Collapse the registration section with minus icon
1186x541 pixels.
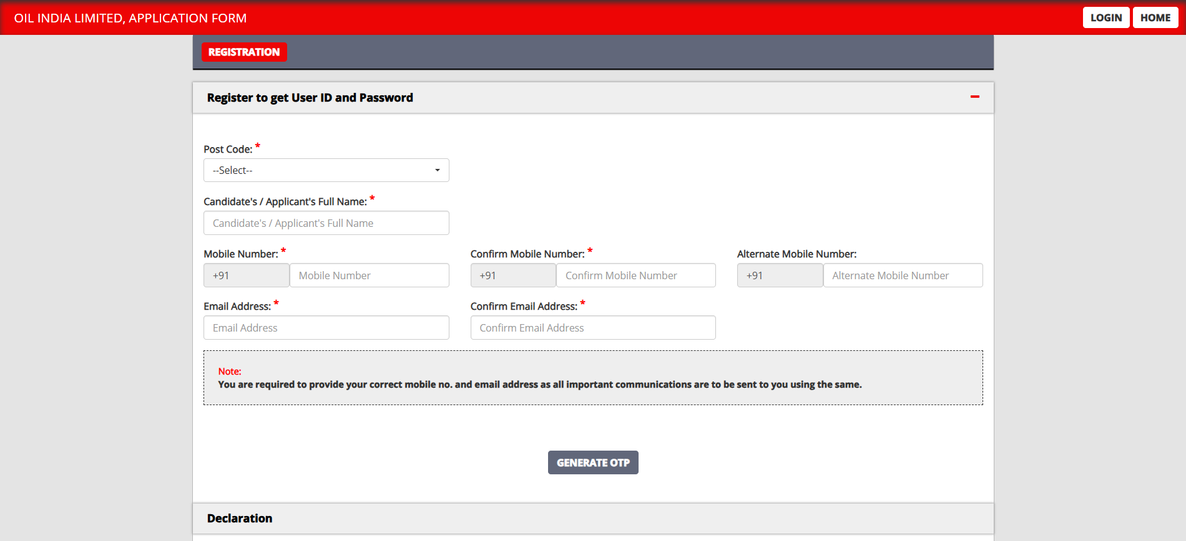[974, 97]
